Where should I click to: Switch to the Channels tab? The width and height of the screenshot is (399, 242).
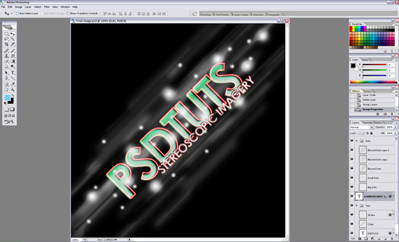(x=368, y=122)
